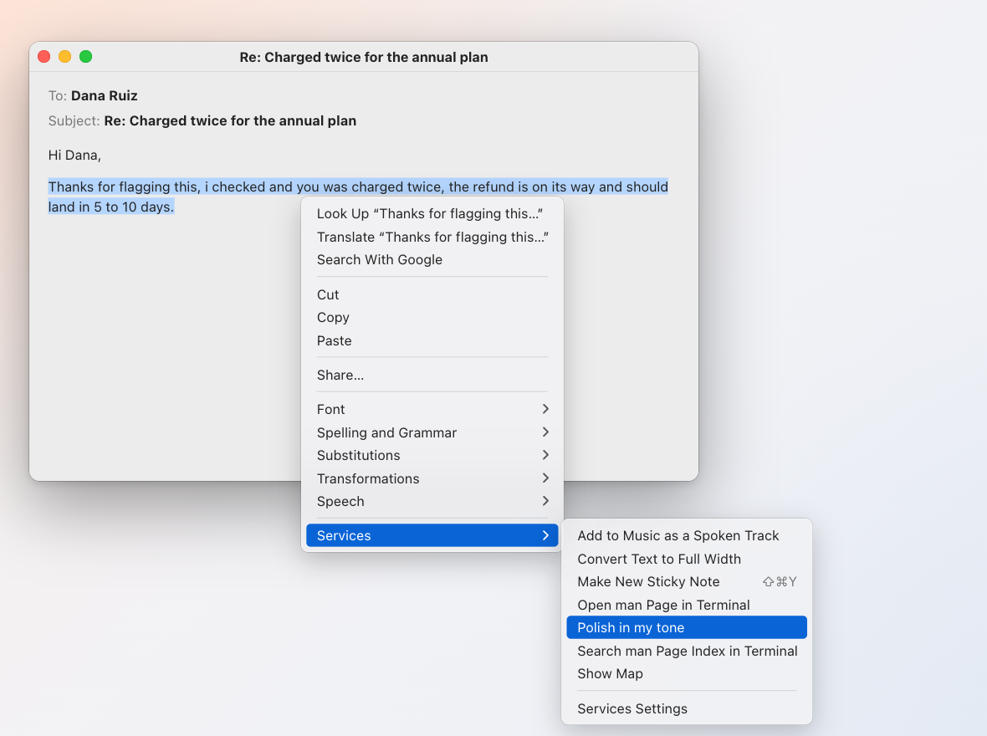Select Translate "Thanks for flagging this…"
987x736 pixels.
pyautogui.click(x=432, y=237)
